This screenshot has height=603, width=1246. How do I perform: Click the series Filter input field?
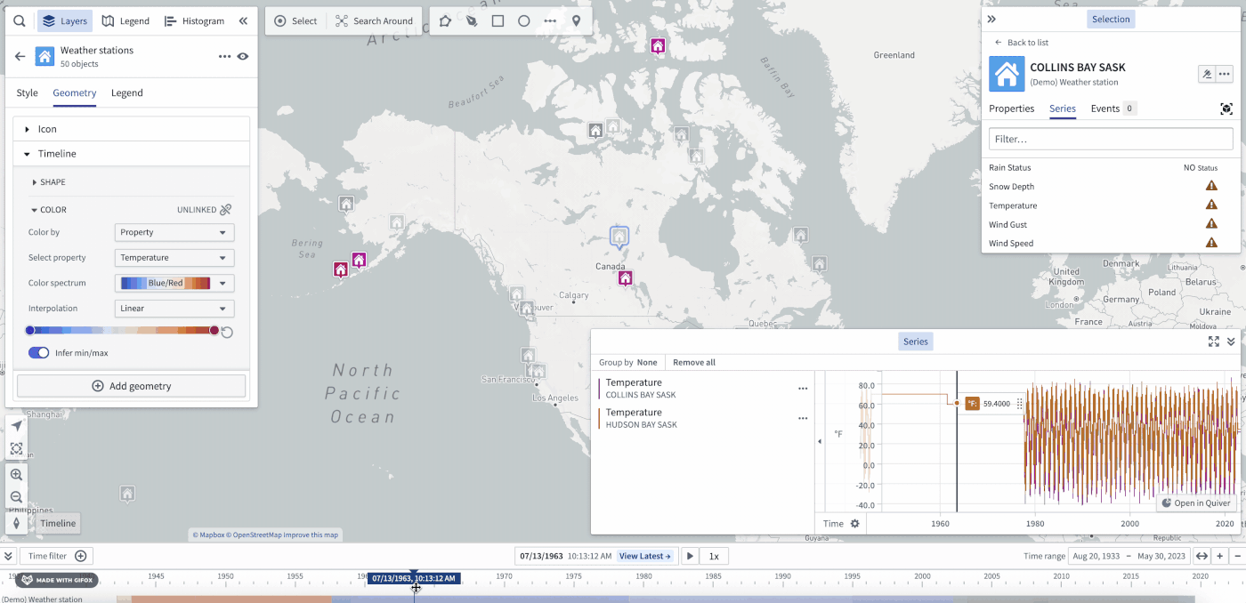pyautogui.click(x=1111, y=139)
